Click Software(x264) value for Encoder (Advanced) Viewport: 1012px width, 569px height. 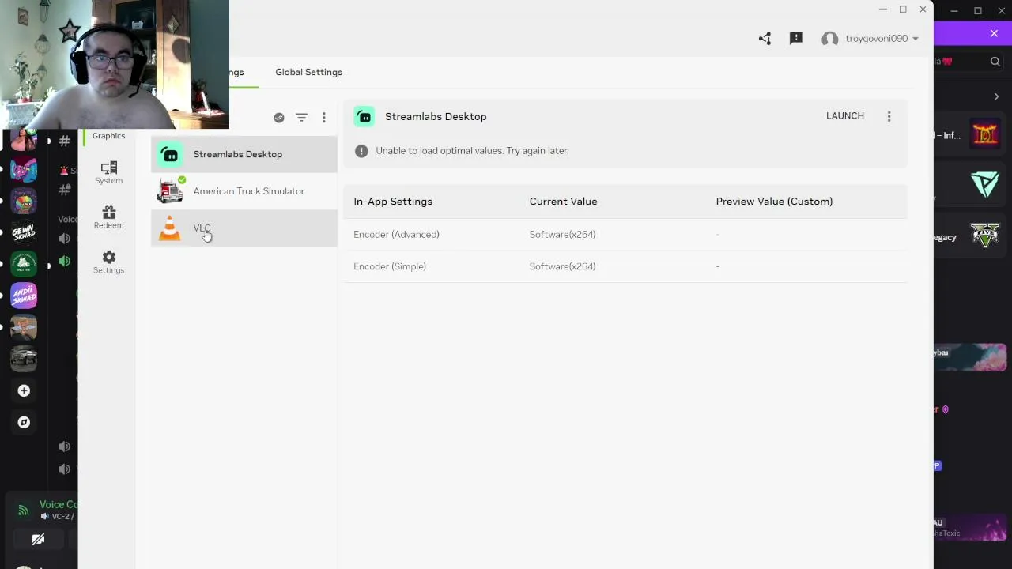562,235
